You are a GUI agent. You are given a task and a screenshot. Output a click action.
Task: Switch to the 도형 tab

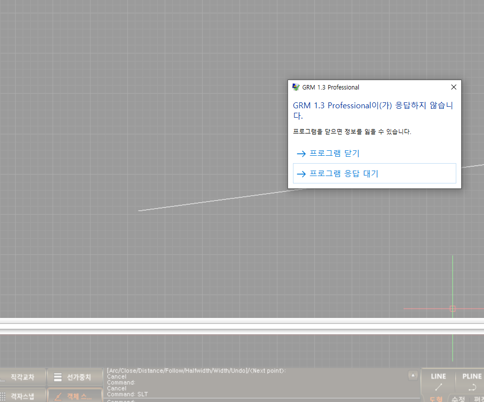[436, 399]
